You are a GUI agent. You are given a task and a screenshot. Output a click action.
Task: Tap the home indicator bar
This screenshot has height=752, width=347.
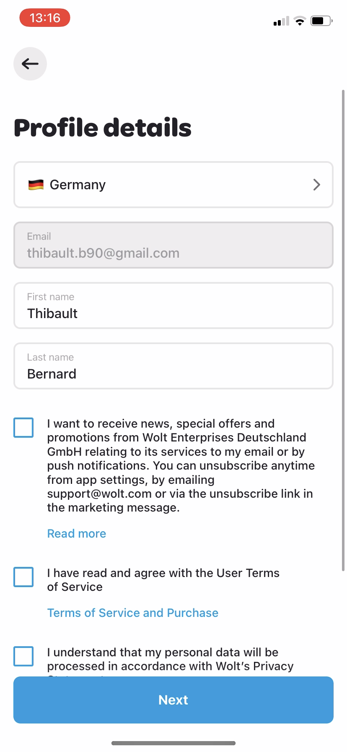pos(173,743)
